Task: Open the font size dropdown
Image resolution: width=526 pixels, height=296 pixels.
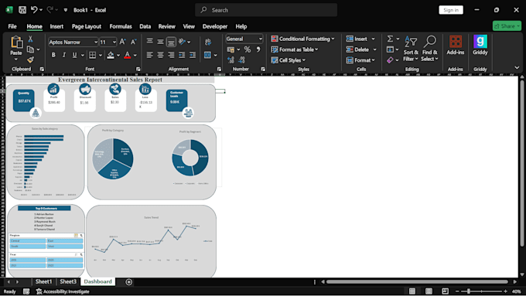Action: (114, 43)
